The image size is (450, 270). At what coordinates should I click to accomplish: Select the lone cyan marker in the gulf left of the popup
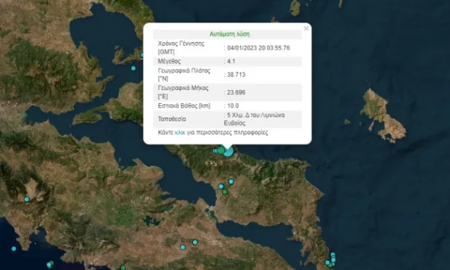(x=133, y=68)
